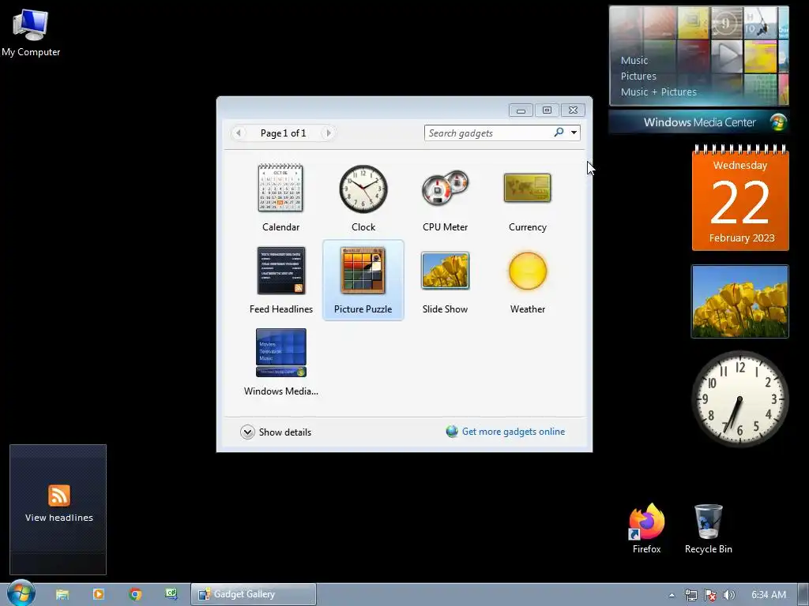
Task: Click the 6:34 AM system clock
Action: 769,595
